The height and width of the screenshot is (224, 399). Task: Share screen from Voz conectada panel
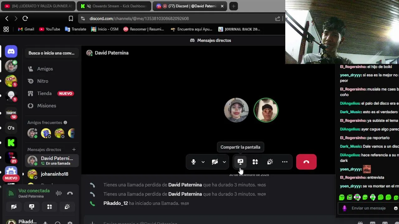[x=31, y=207]
